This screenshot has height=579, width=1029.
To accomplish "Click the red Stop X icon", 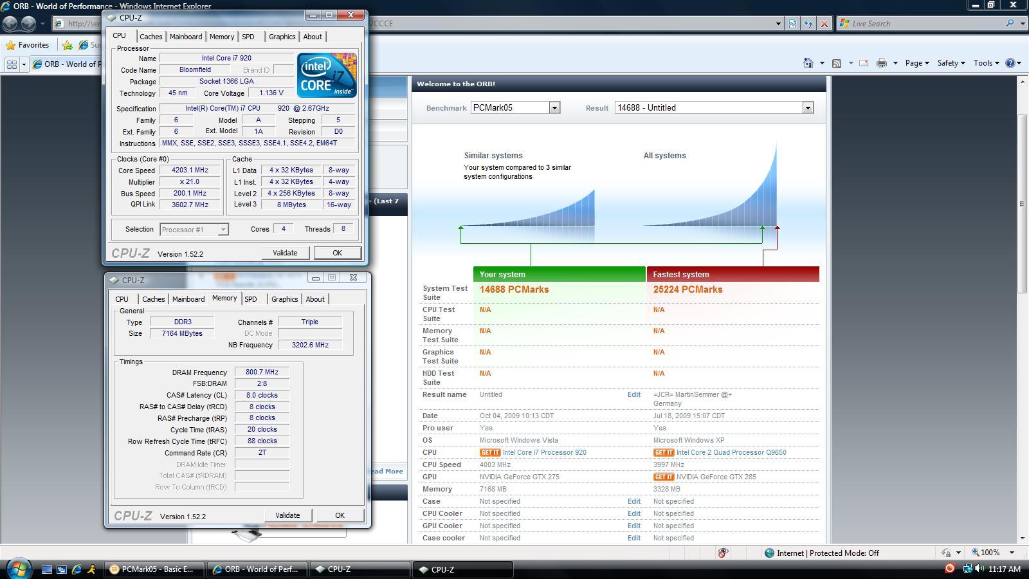I will tap(824, 24).
